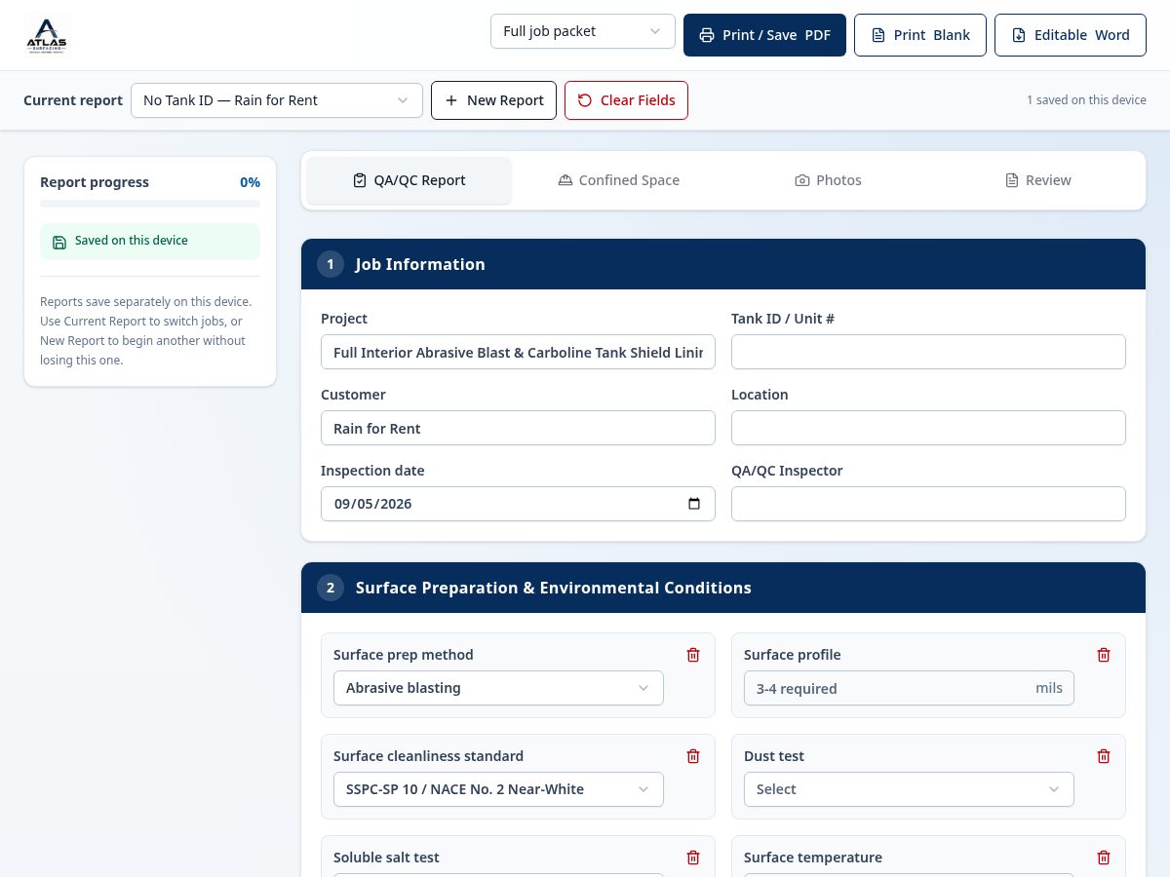Switch to the Review tab

pos(1038,180)
